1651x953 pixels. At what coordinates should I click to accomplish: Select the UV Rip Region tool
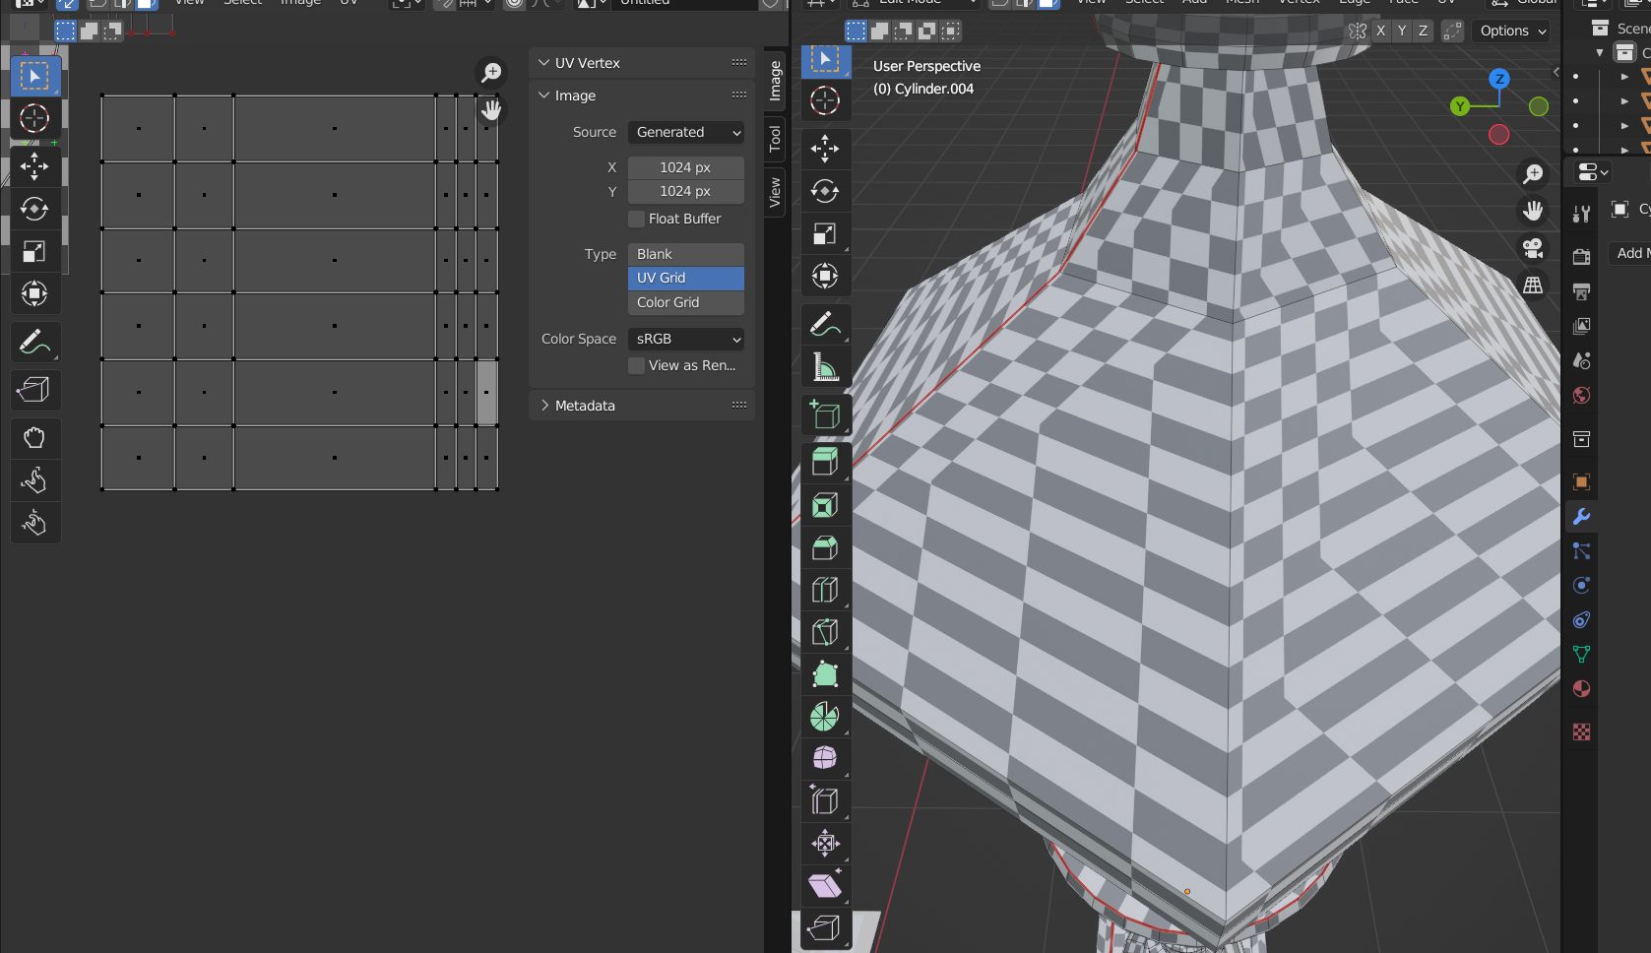point(34,390)
